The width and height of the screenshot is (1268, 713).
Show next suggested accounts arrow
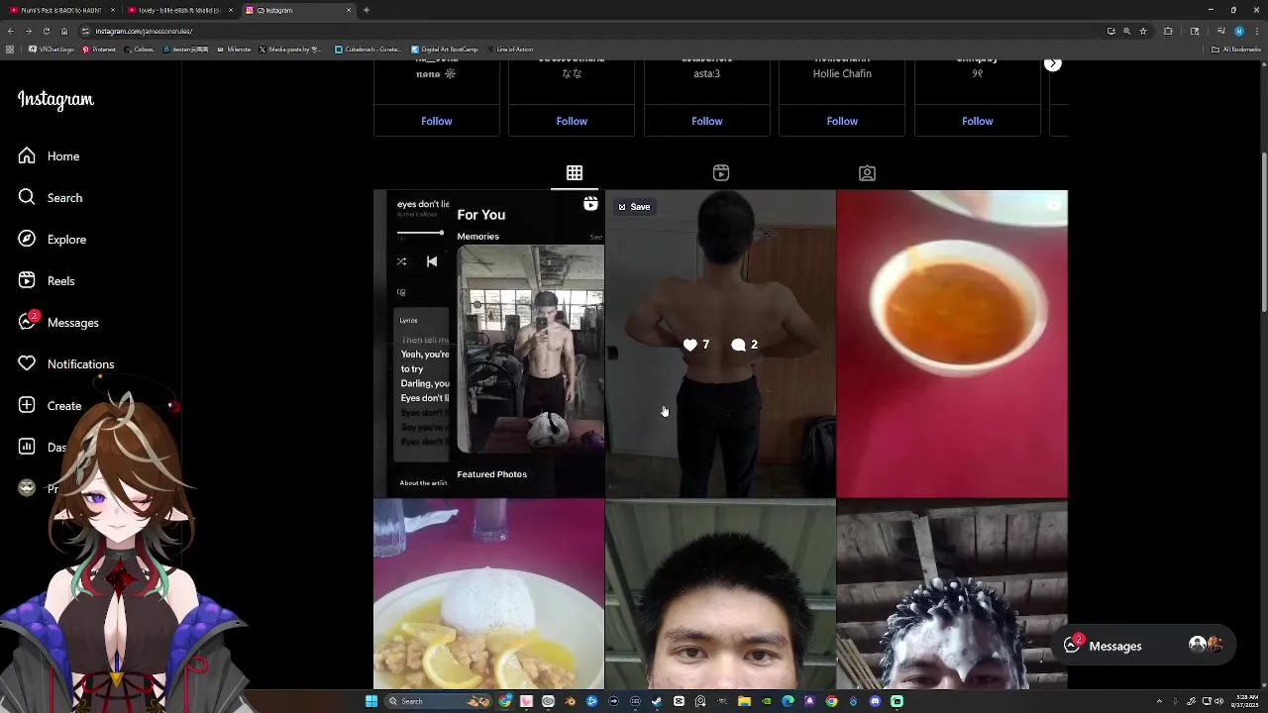coord(1052,64)
